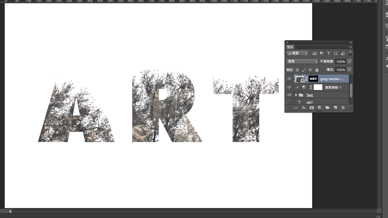388x218 pixels.
Task: Create a new group folder icon
Action: (327, 108)
